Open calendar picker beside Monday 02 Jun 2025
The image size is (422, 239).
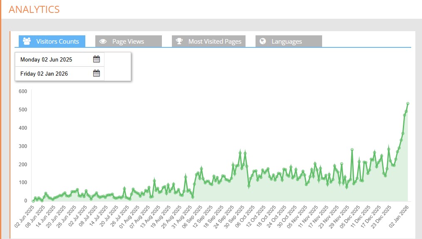pos(96,59)
